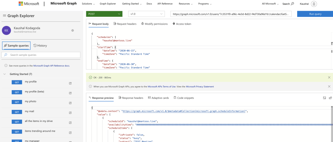The height and width of the screenshot is (142, 333).
Task: Close the API terms of use notice
Action: 329,87
